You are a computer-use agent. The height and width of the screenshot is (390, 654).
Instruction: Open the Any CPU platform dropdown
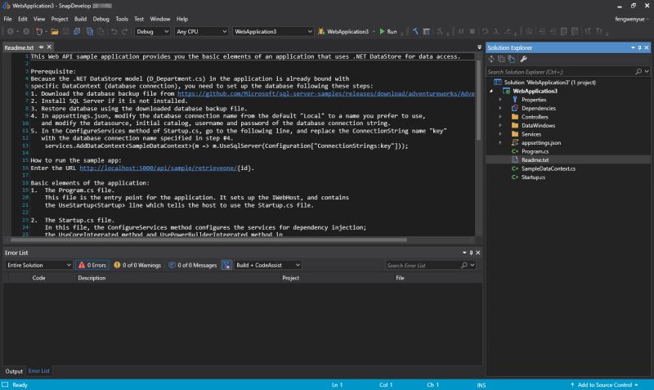(x=201, y=31)
